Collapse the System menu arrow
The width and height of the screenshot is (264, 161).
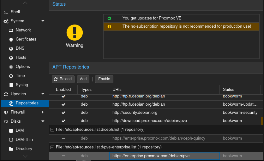(43, 21)
